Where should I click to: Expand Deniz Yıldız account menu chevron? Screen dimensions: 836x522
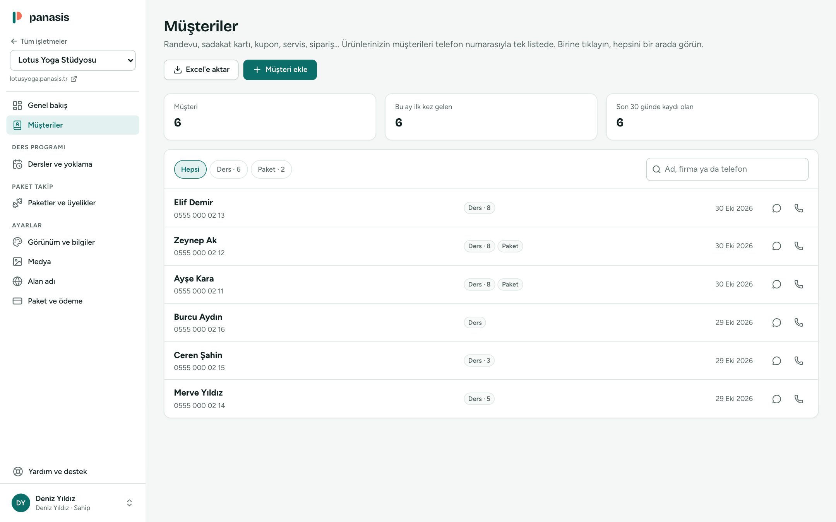tap(129, 503)
